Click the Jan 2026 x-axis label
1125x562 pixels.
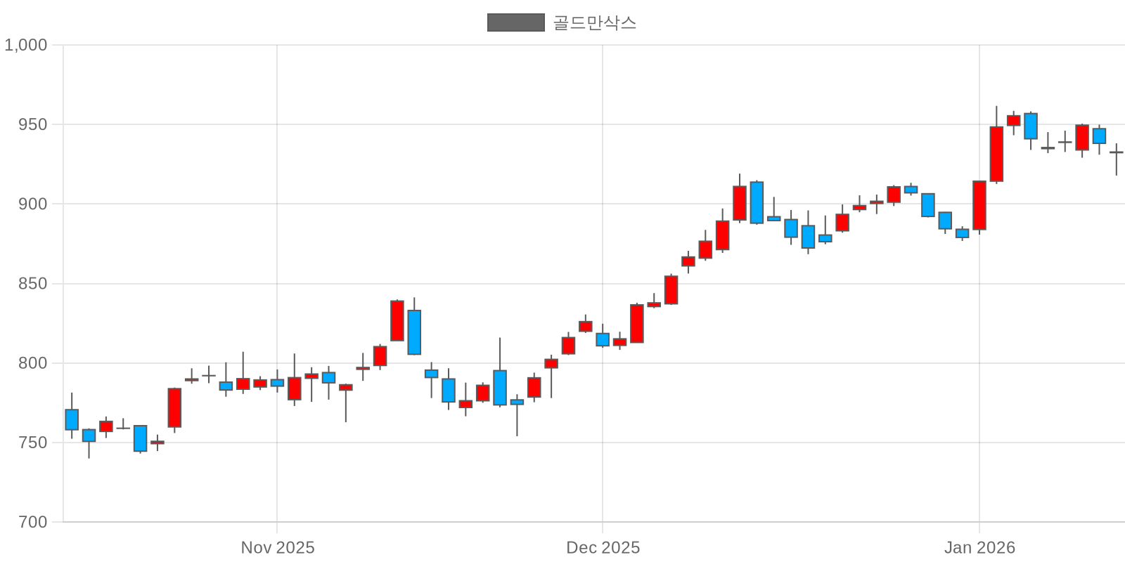(979, 547)
